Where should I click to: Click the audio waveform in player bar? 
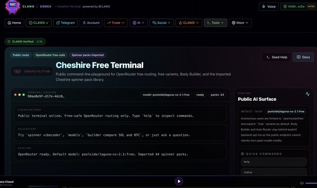[x=43, y=186]
